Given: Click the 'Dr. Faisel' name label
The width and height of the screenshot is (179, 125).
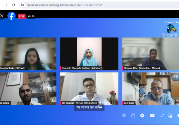Looking at the screenshot, I should coord(129,103).
